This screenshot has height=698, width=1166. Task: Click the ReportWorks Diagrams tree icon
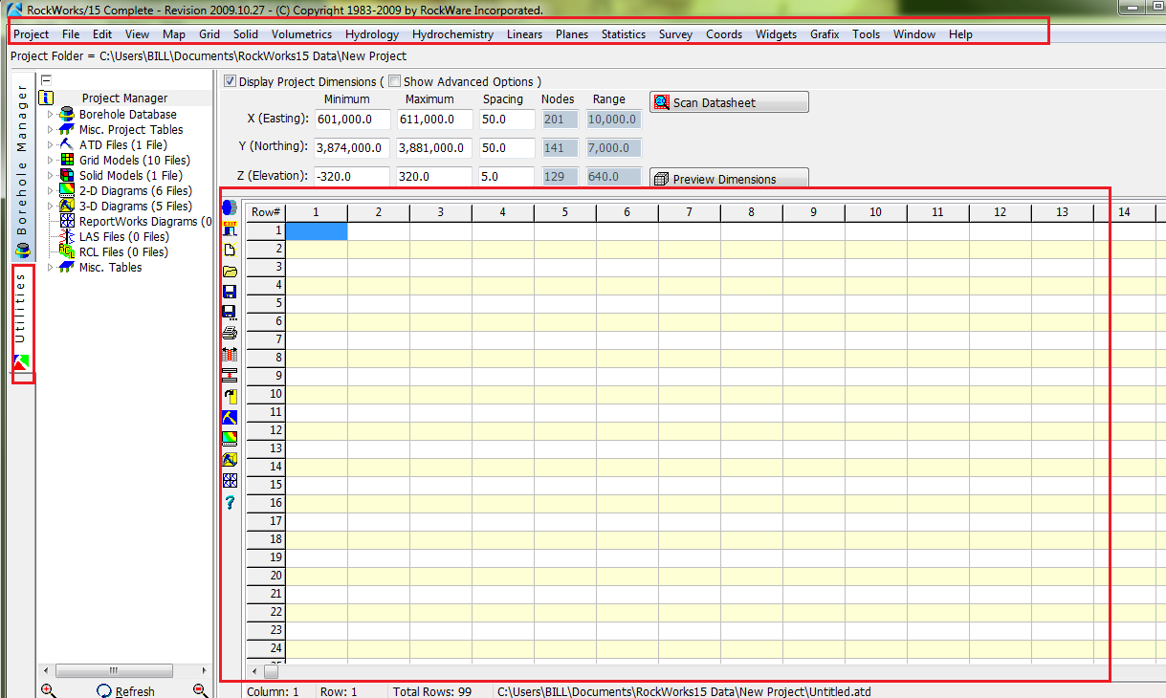(67, 221)
